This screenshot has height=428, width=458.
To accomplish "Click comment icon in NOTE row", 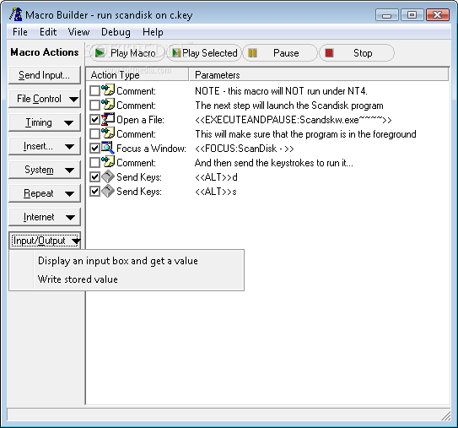I will tap(108, 89).
